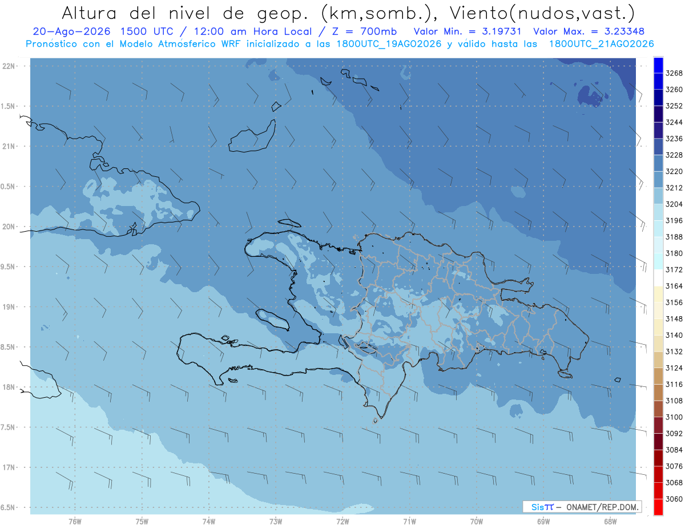Click the '21N' latitude label

coord(9,147)
